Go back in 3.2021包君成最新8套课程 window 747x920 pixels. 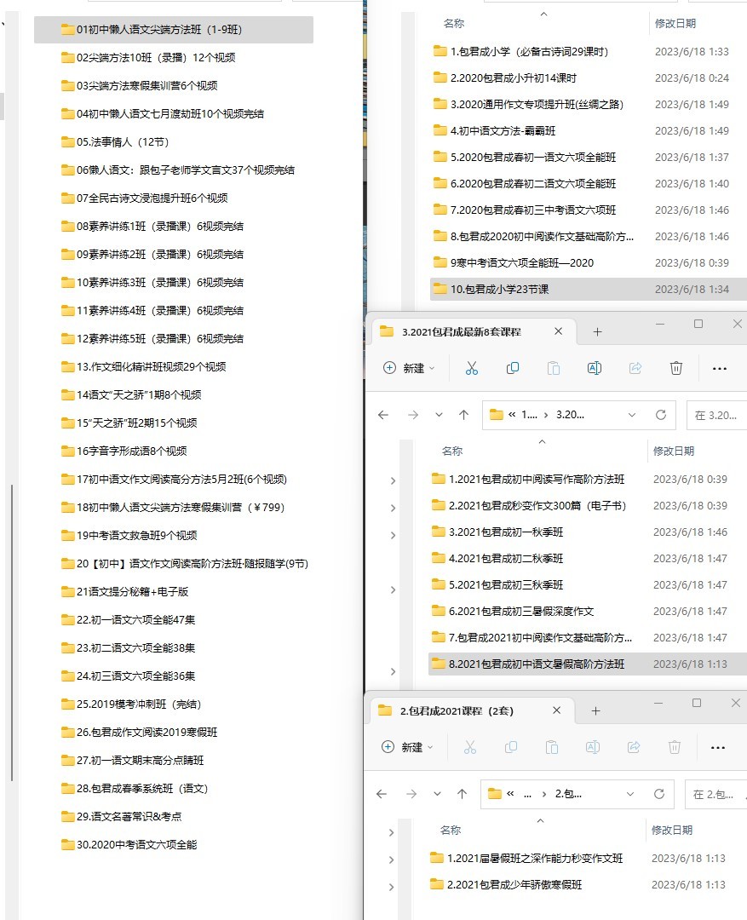pos(383,415)
